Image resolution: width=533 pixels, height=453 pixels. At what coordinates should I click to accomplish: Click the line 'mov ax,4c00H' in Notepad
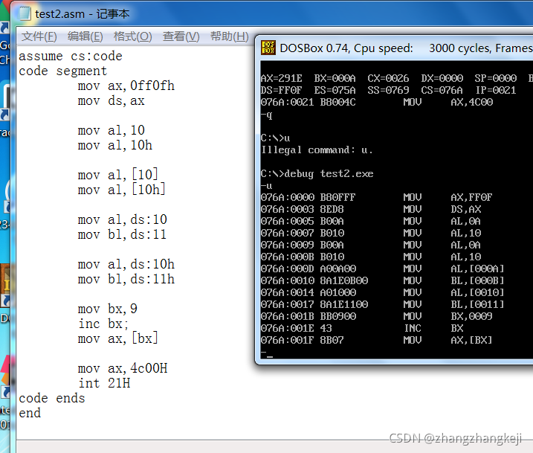coord(123,368)
